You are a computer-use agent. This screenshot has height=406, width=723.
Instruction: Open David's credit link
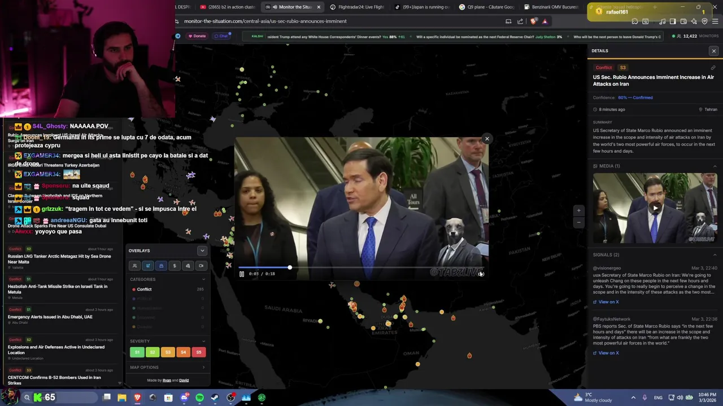click(x=184, y=380)
